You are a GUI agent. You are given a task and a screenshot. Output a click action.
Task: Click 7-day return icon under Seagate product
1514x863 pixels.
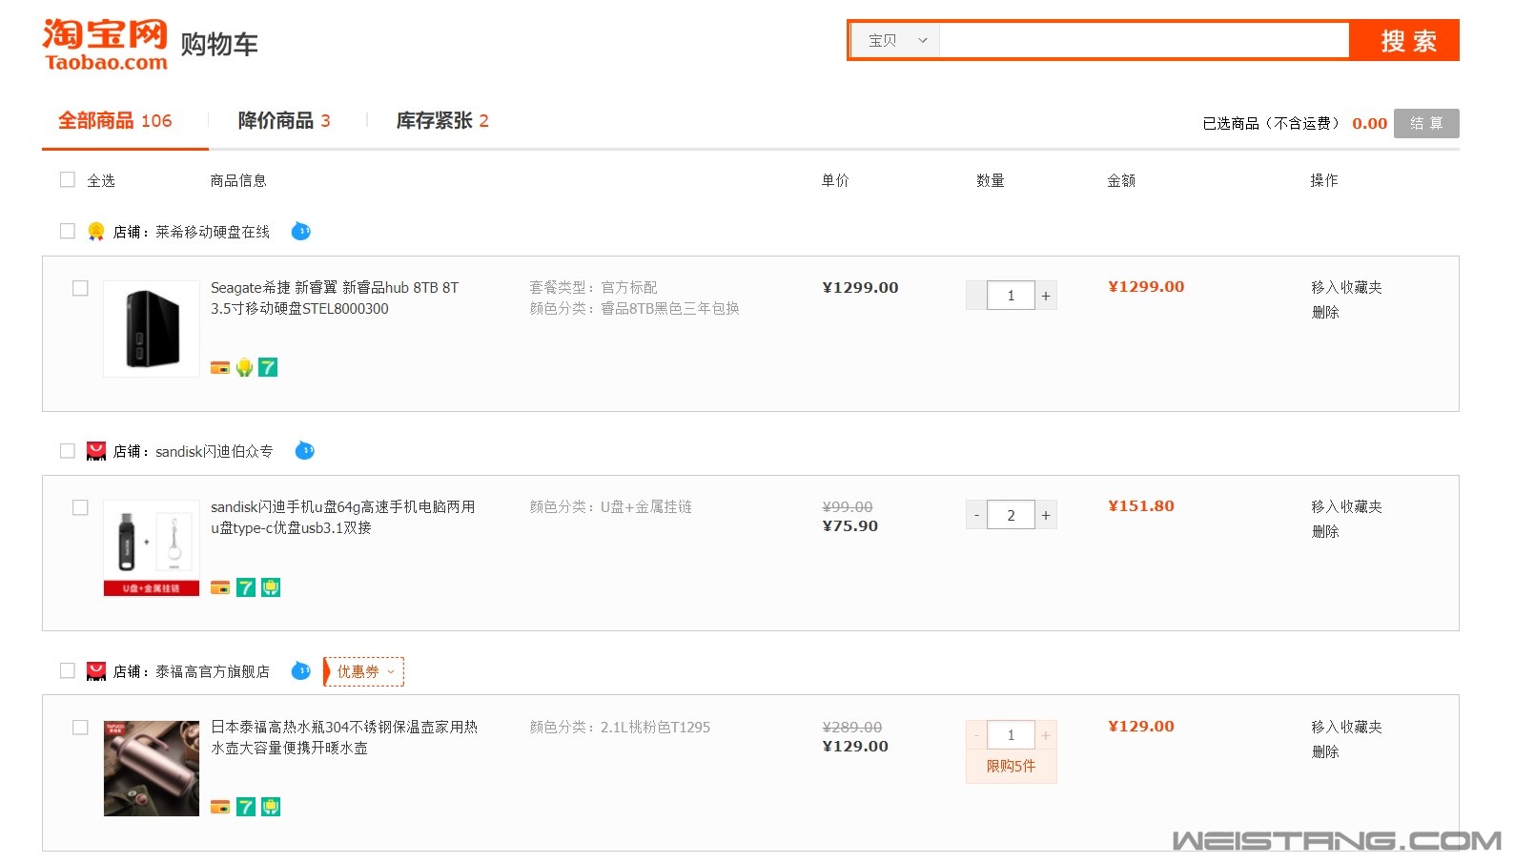coord(268,367)
